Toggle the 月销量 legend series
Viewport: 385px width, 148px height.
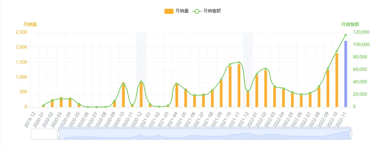(x=177, y=11)
